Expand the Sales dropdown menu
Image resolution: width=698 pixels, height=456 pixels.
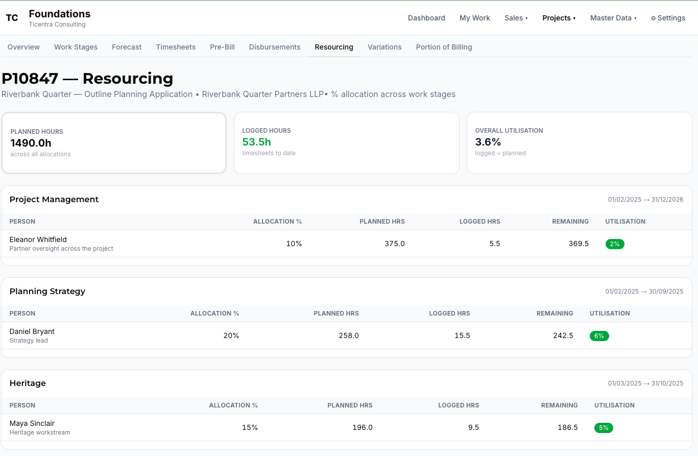tap(516, 18)
